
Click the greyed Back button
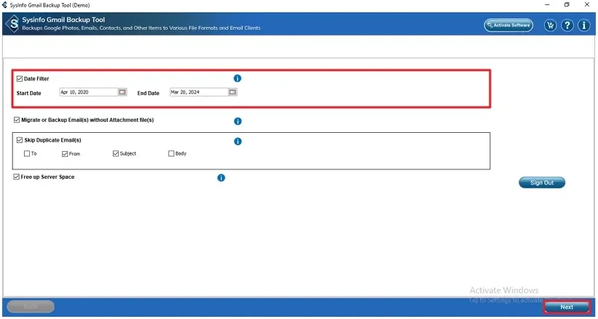[31, 307]
